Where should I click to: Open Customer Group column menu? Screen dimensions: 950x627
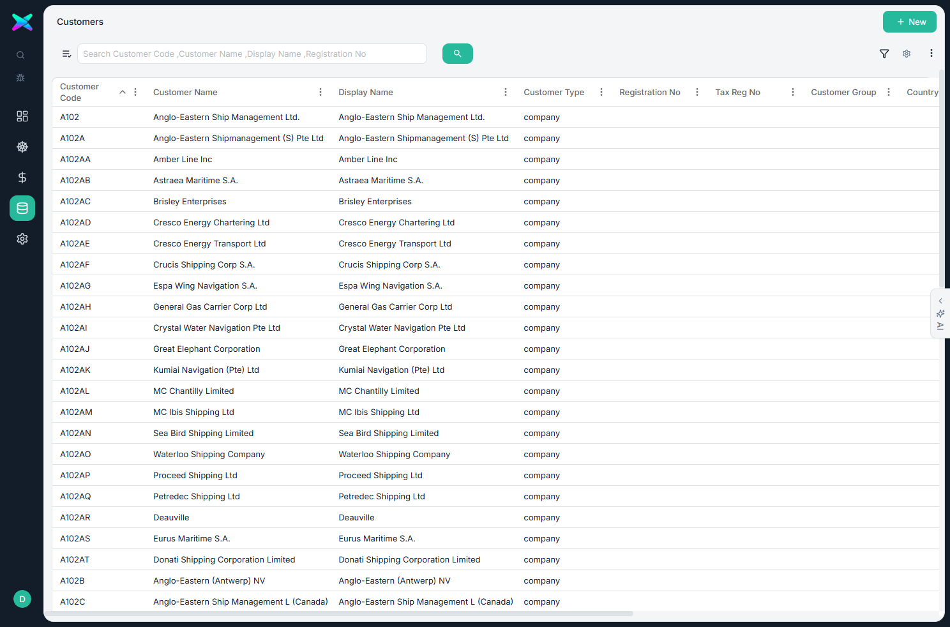889,92
